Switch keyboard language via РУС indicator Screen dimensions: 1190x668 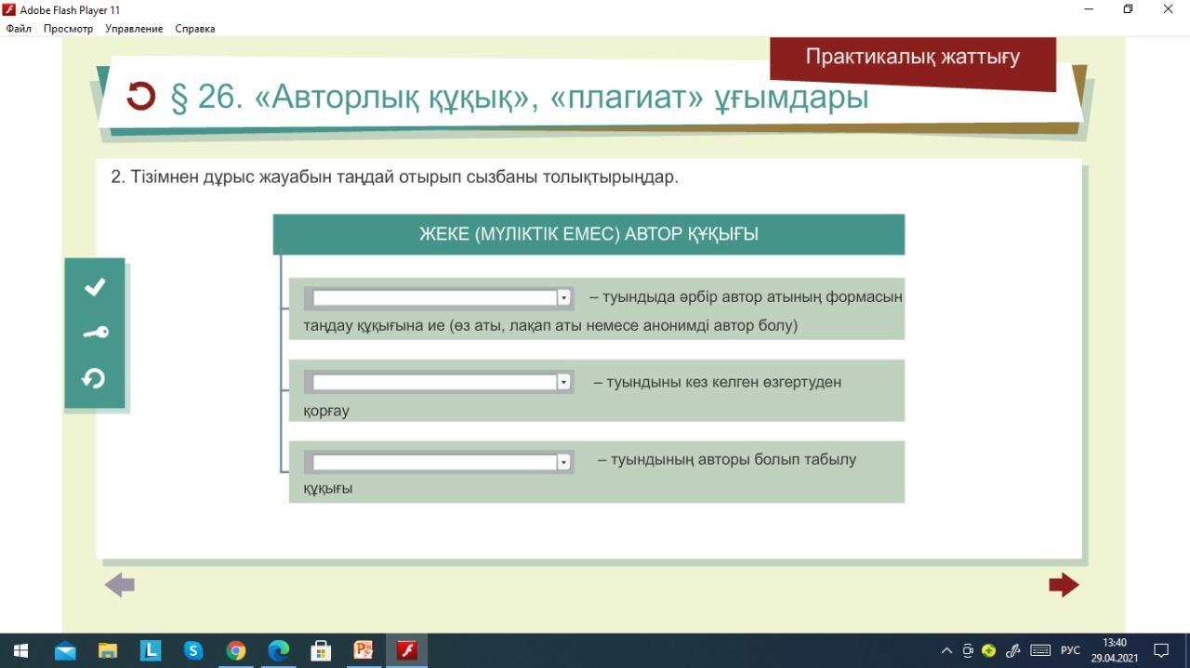(1070, 650)
